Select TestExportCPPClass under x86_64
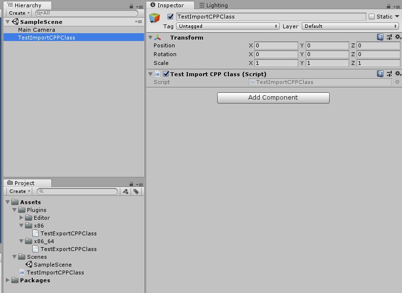 click(x=68, y=249)
